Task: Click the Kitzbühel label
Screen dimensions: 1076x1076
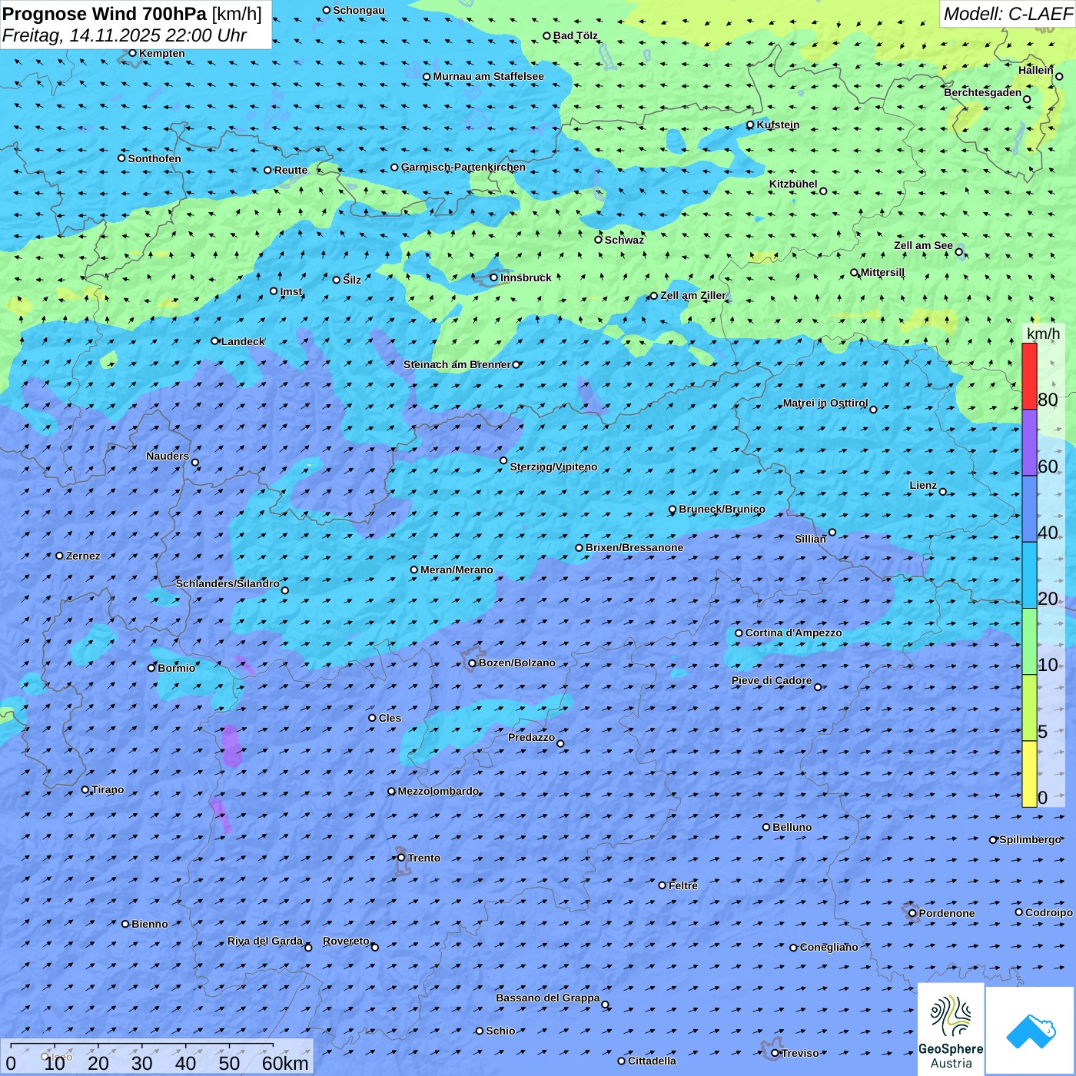Action: point(793,184)
